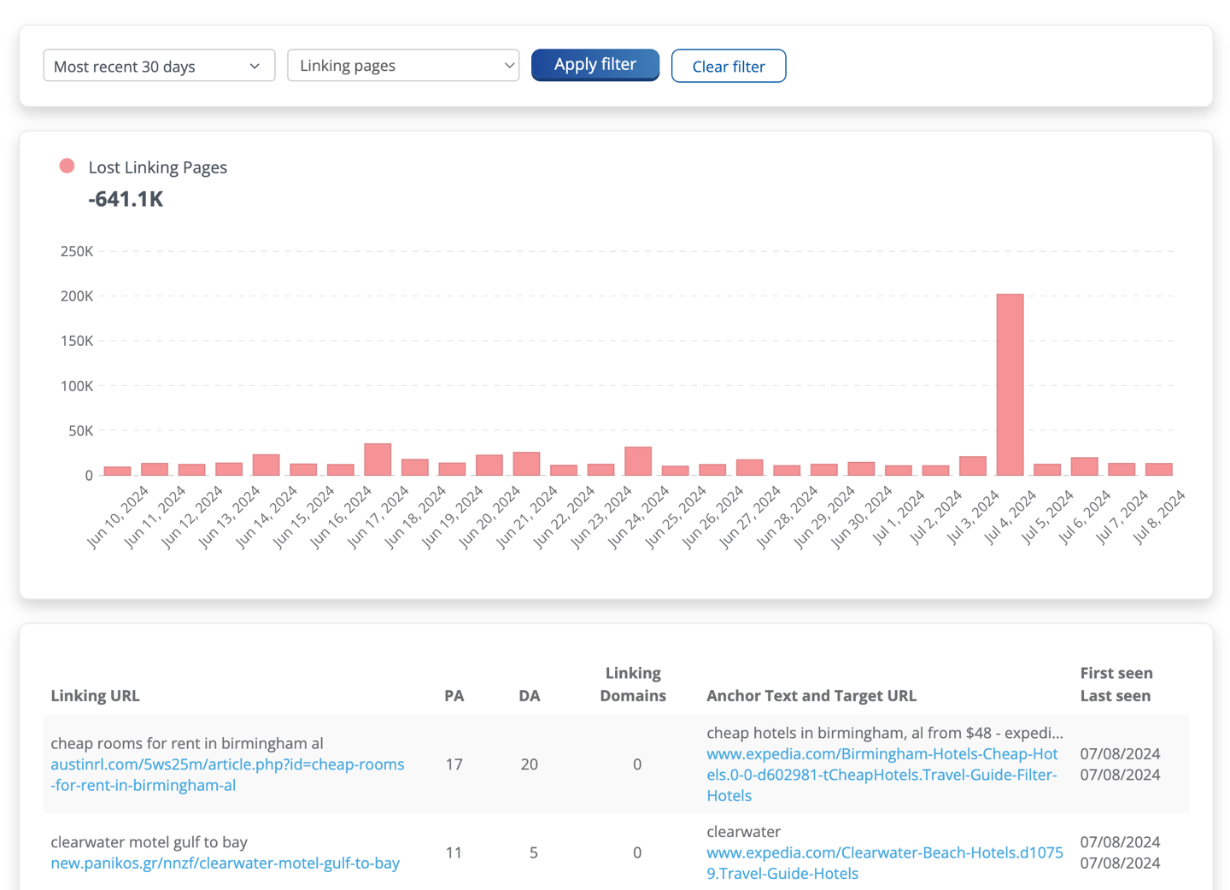Click the PA column header
The width and height of the screenshot is (1230, 890).
click(454, 695)
